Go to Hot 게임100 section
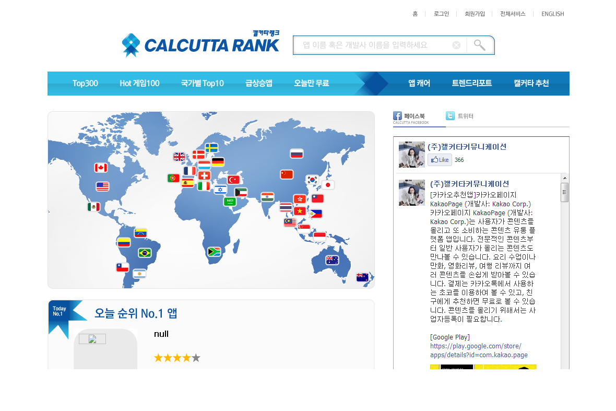The height and width of the screenshot is (411, 616). coord(139,84)
